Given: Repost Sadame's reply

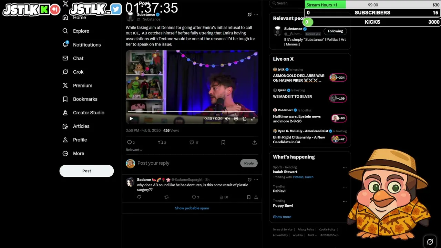Looking at the screenshot, I should point(166,197).
